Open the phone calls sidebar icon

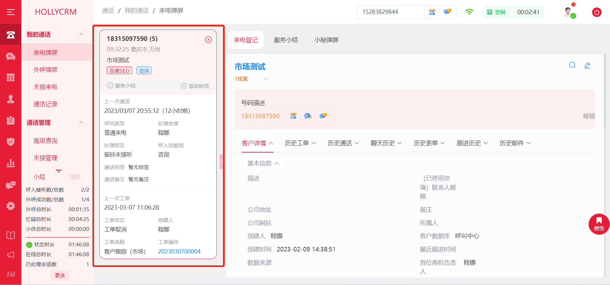(10, 35)
